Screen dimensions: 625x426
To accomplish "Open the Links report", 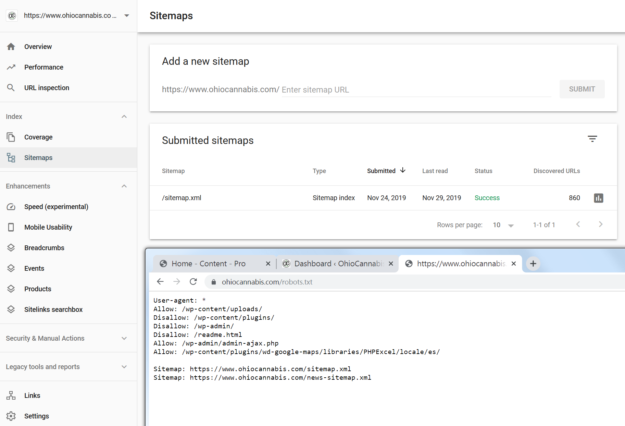I will click(68, 395).
